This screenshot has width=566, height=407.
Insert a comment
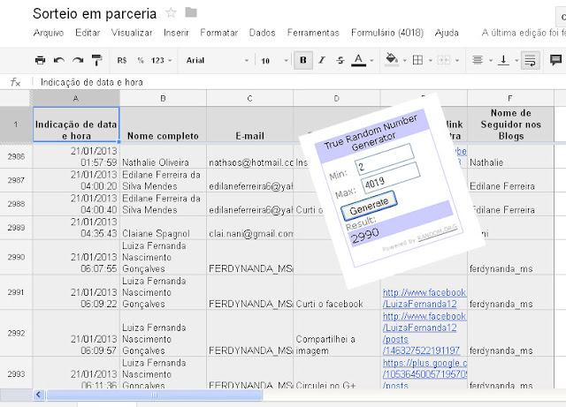click(x=556, y=59)
